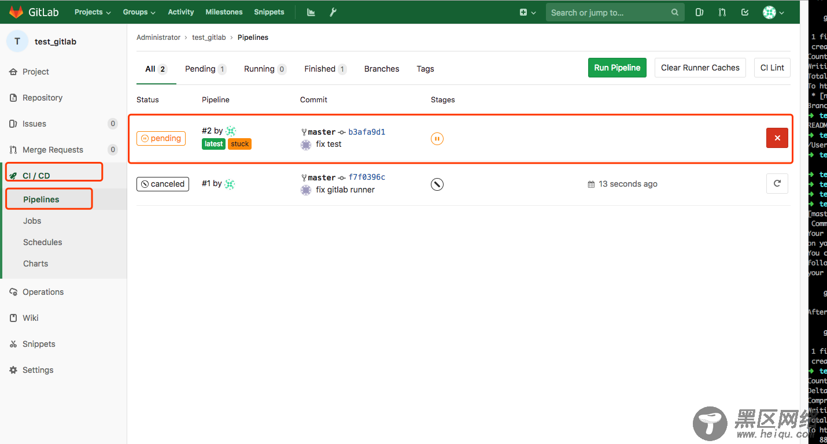827x444 pixels.
Task: Click the author avatar of pipeline #2
Action: click(231, 131)
